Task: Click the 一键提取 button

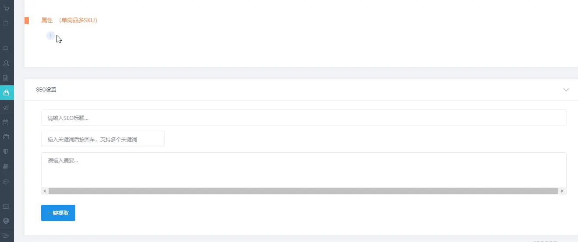Action: pos(58,213)
